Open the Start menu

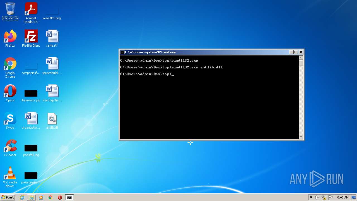pyautogui.click(x=8, y=197)
